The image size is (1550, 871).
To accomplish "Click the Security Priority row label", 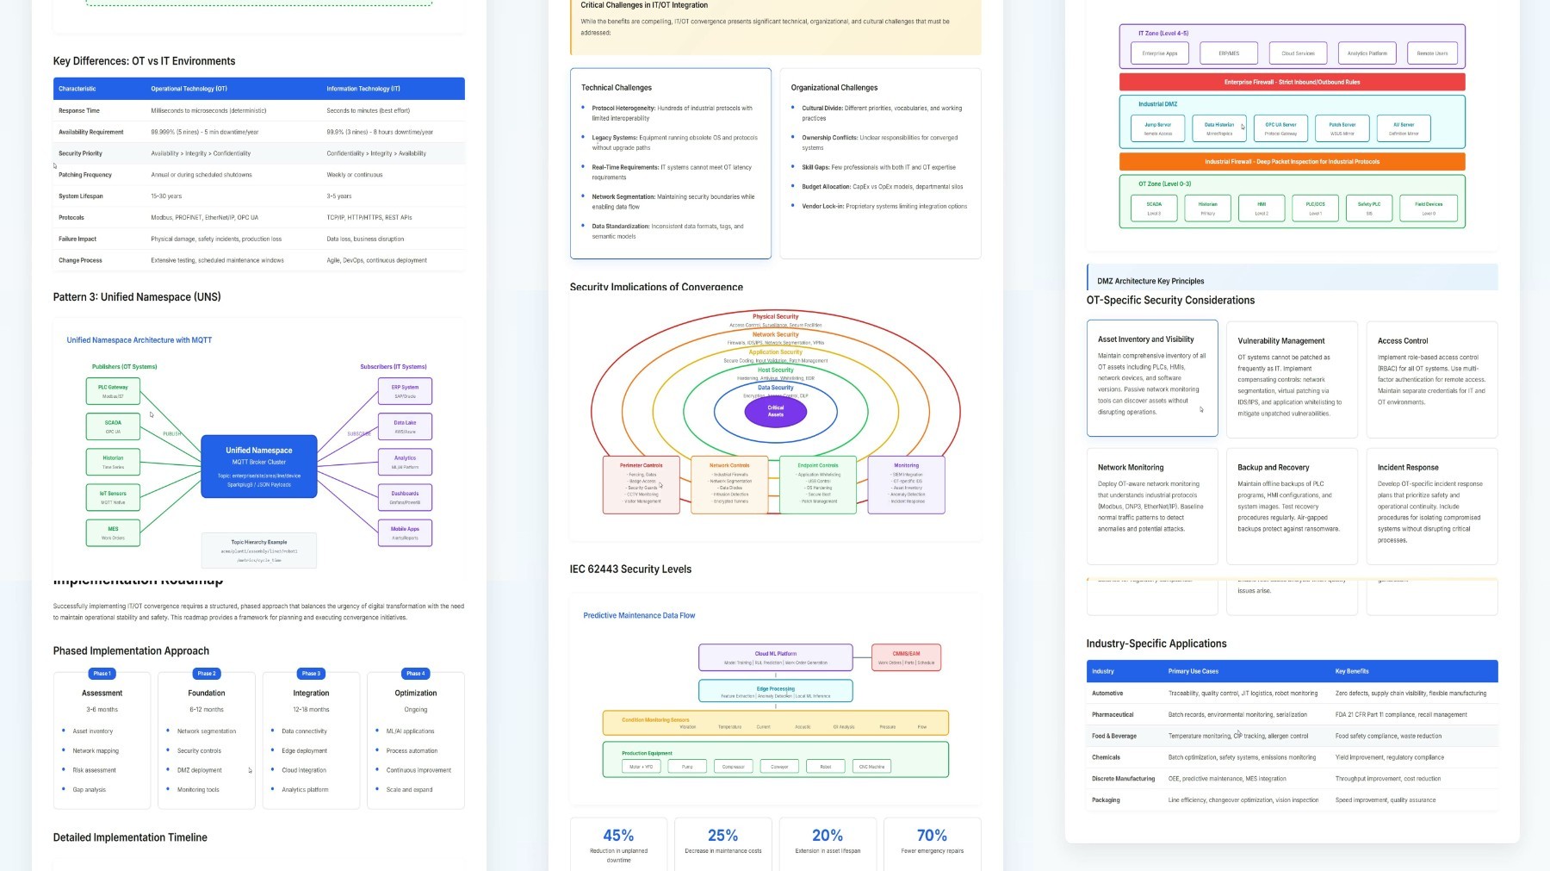I will tap(80, 153).
